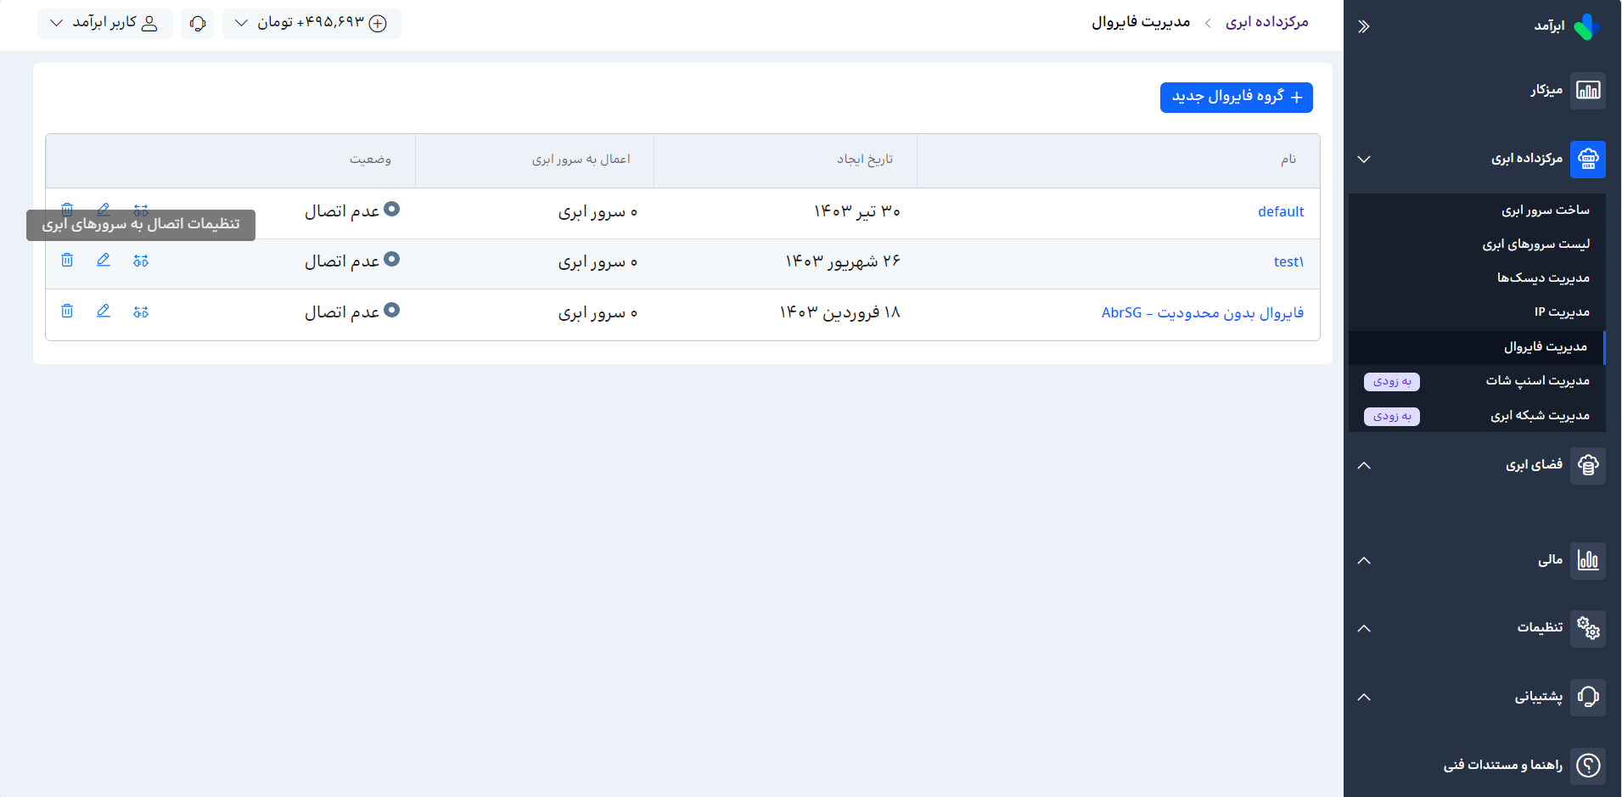Click عدم اتصال status in test1 row
The image size is (1622, 797).
click(x=351, y=261)
